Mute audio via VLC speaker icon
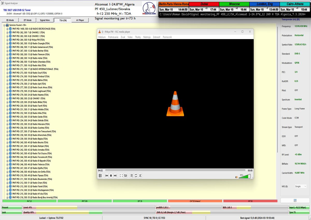The image size is (311, 220). click(236, 177)
